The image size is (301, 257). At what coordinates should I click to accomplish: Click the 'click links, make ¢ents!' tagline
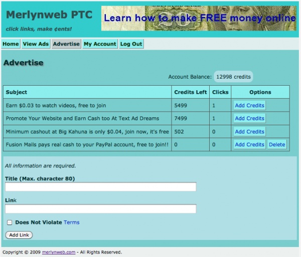coord(39,29)
